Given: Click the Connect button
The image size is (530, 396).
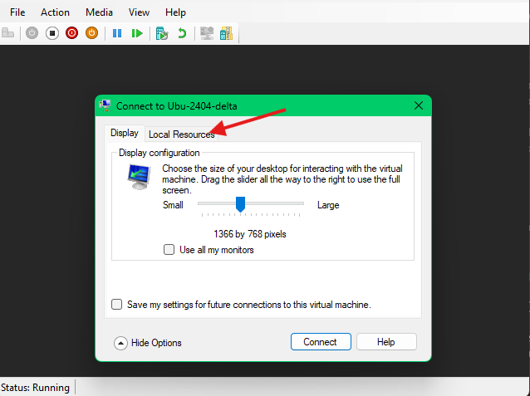Looking at the screenshot, I should point(320,342).
